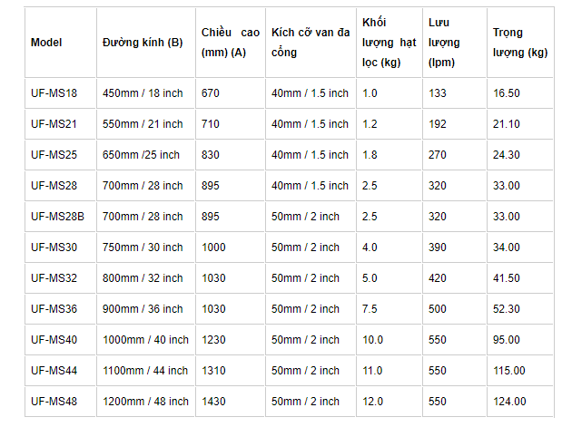Click the UF-MS40 model cell
This screenshot has height=427, width=572.
point(54,340)
